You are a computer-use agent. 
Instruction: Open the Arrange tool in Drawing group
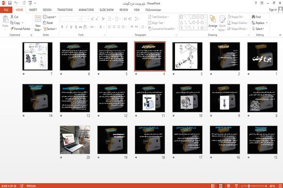(213, 22)
